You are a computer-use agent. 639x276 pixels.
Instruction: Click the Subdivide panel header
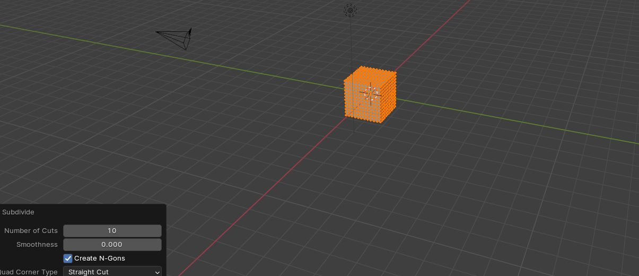point(19,212)
